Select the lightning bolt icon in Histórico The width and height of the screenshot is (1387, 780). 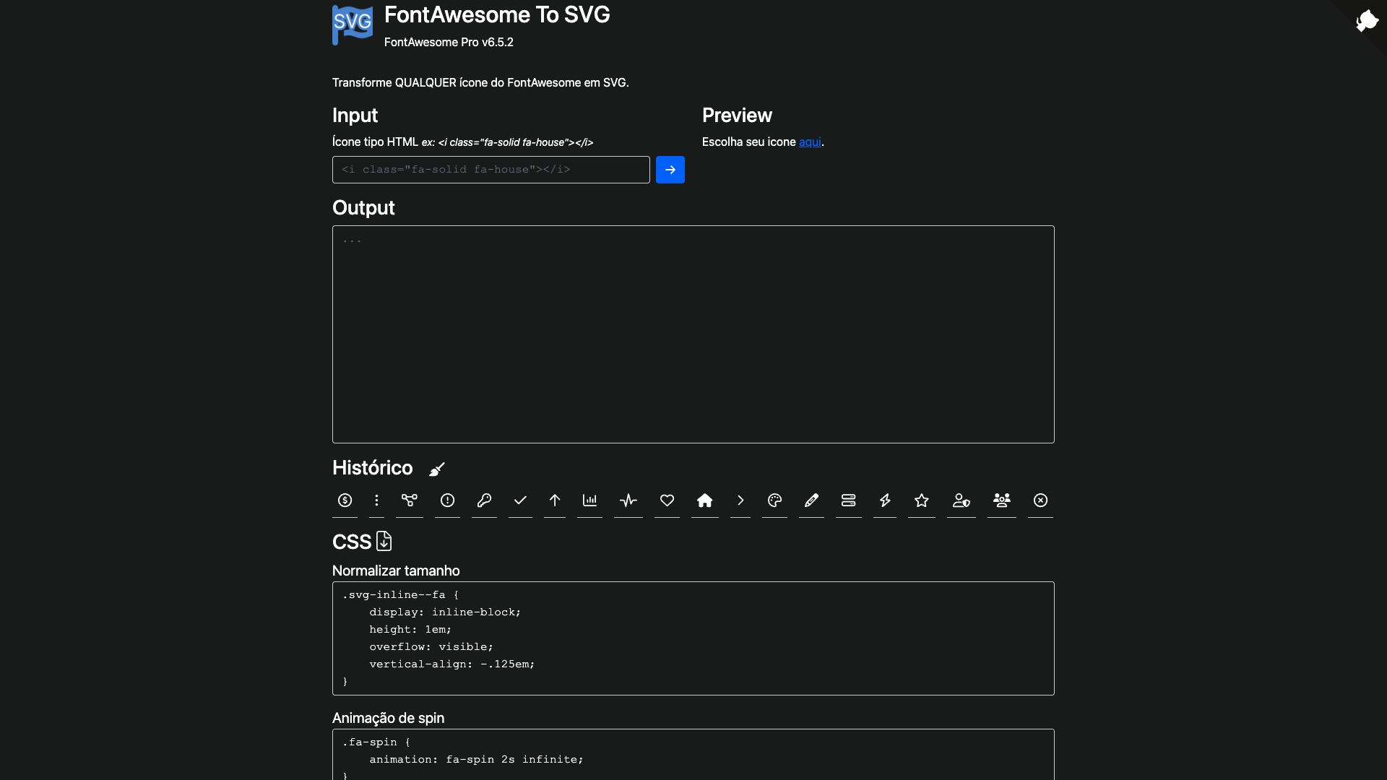pyautogui.click(x=885, y=500)
